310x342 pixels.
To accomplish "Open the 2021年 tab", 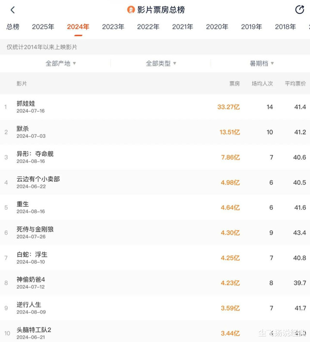I will [182, 27].
